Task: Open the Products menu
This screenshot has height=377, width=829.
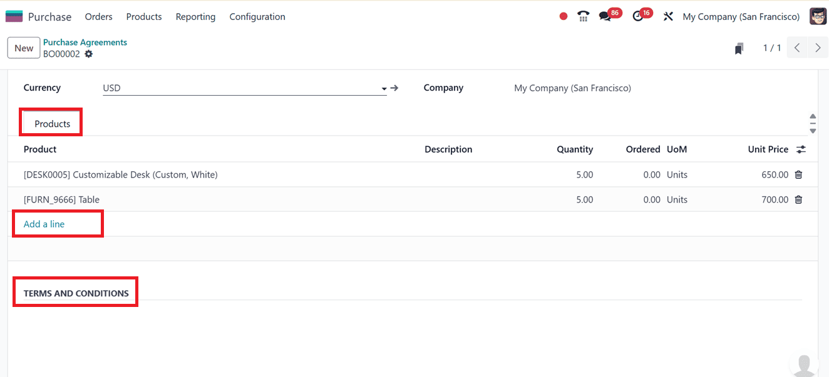Action: pyautogui.click(x=143, y=17)
